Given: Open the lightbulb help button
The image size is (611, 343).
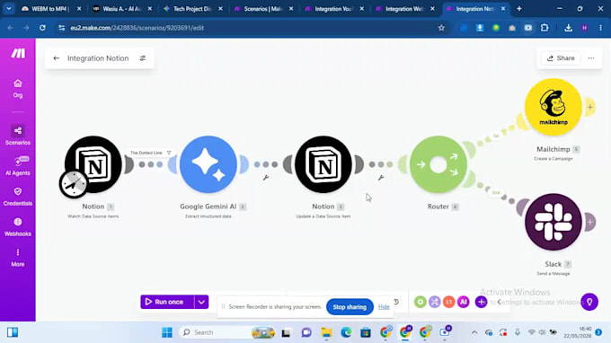Looking at the screenshot, I should [x=589, y=302].
